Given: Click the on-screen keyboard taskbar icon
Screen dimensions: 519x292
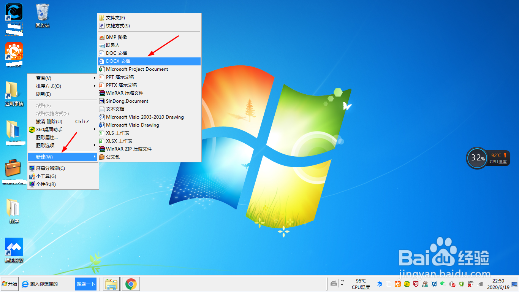Looking at the screenshot, I should point(334,284).
